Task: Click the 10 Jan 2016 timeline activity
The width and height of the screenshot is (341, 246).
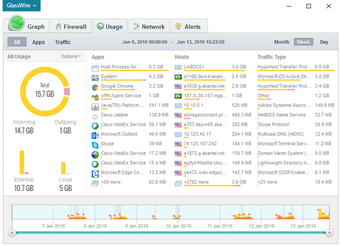Action: coord(177,217)
